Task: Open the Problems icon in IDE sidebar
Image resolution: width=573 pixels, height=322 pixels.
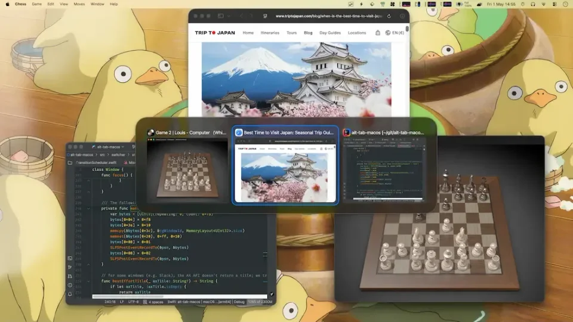Action: (70, 285)
